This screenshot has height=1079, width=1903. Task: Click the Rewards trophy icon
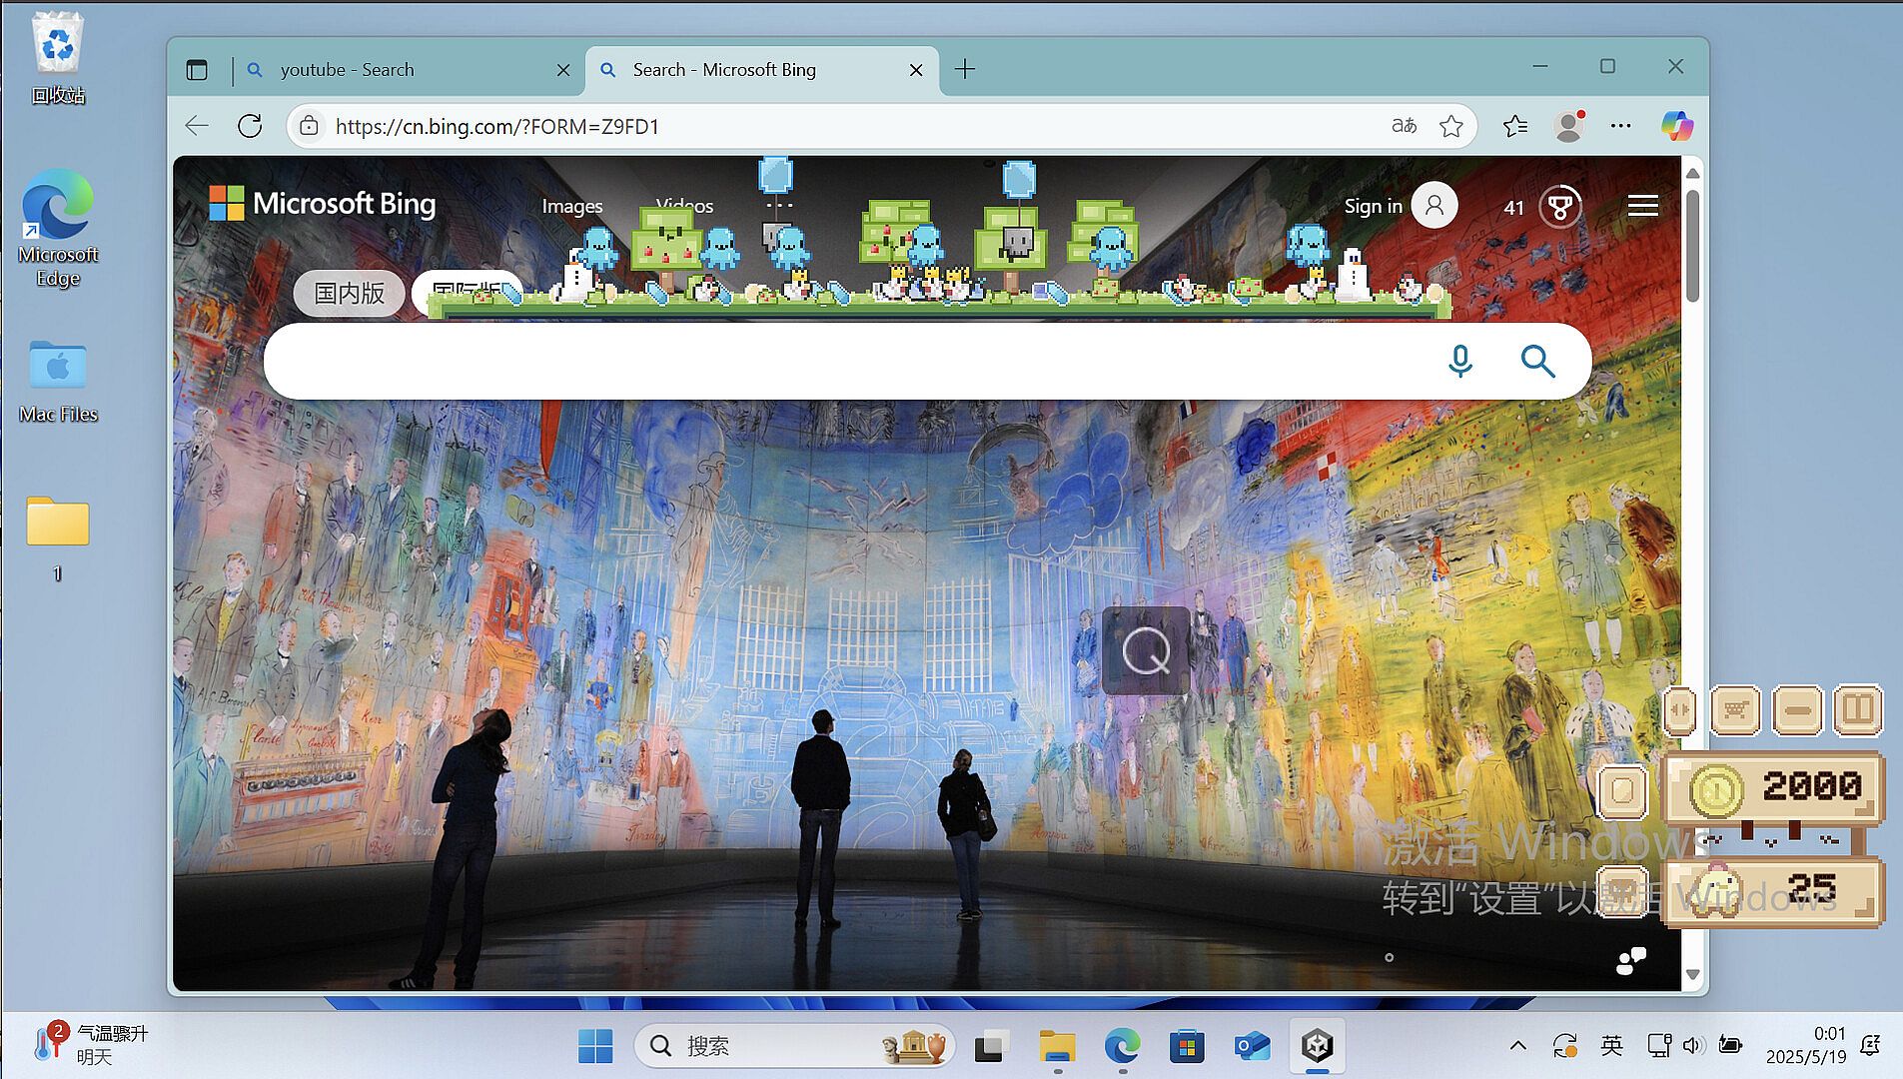click(x=1559, y=207)
